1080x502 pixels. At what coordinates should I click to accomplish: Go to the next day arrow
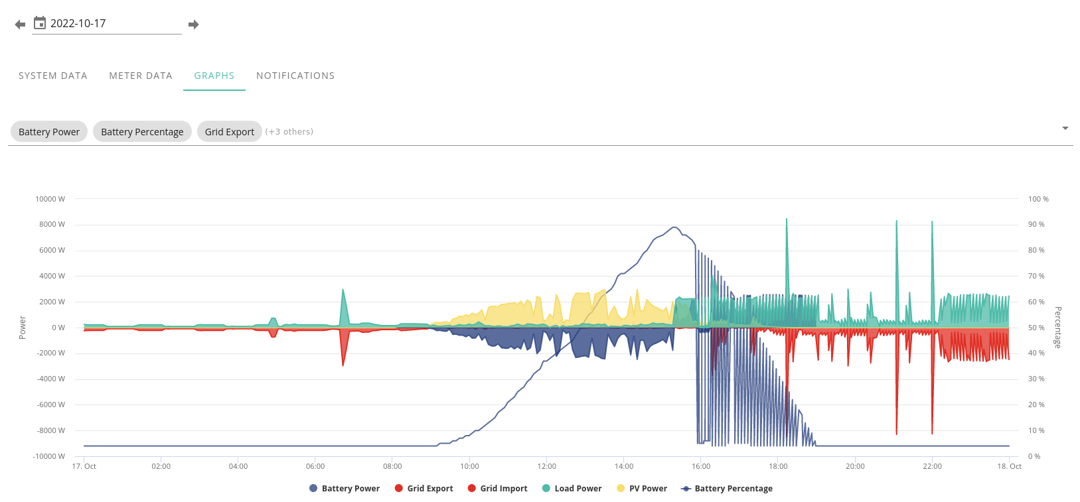(x=194, y=25)
